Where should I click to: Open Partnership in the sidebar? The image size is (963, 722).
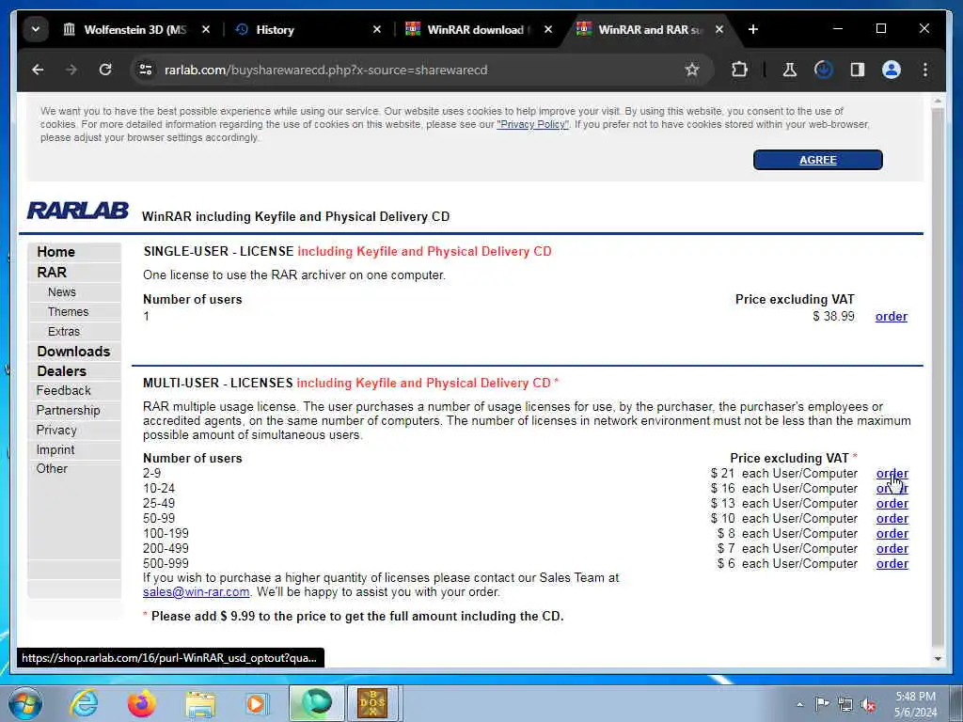point(68,410)
